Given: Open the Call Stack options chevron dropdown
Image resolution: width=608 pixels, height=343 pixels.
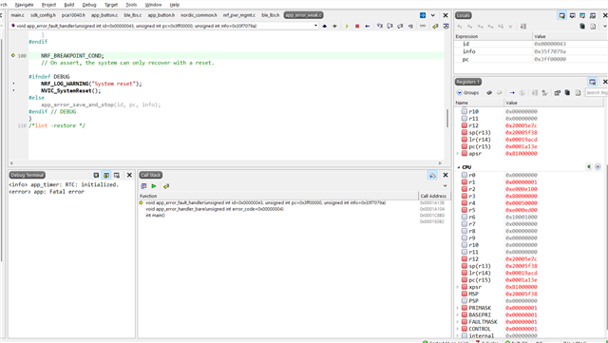Looking at the screenshot, I should tap(446, 186).
